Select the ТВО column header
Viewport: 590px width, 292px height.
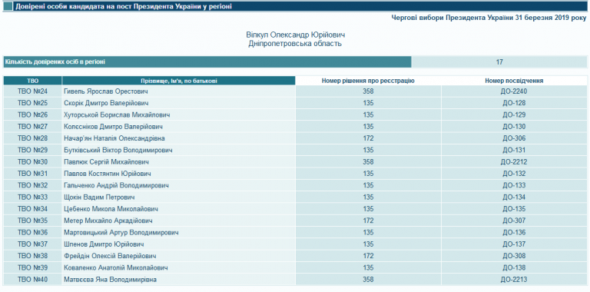(33, 81)
